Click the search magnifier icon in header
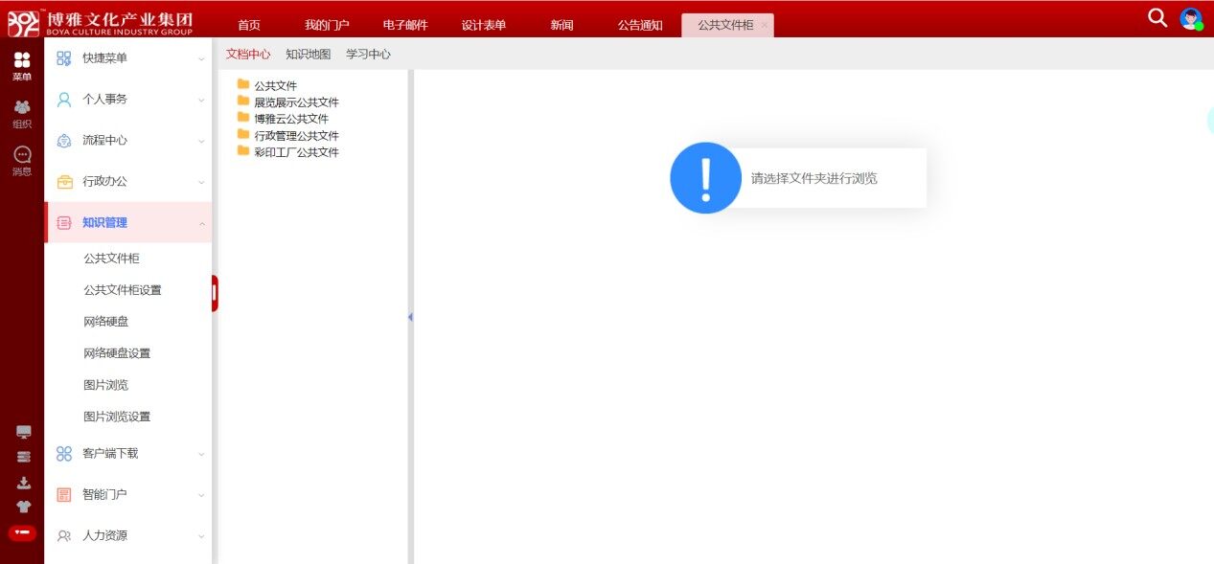This screenshot has width=1214, height=564. (x=1157, y=17)
